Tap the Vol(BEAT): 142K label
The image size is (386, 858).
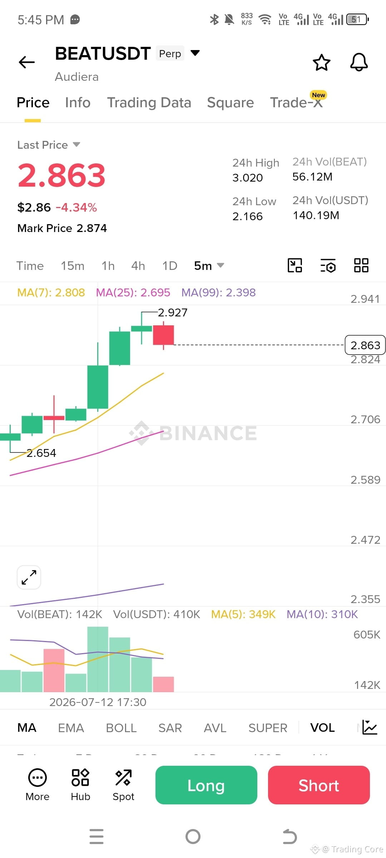point(60,614)
